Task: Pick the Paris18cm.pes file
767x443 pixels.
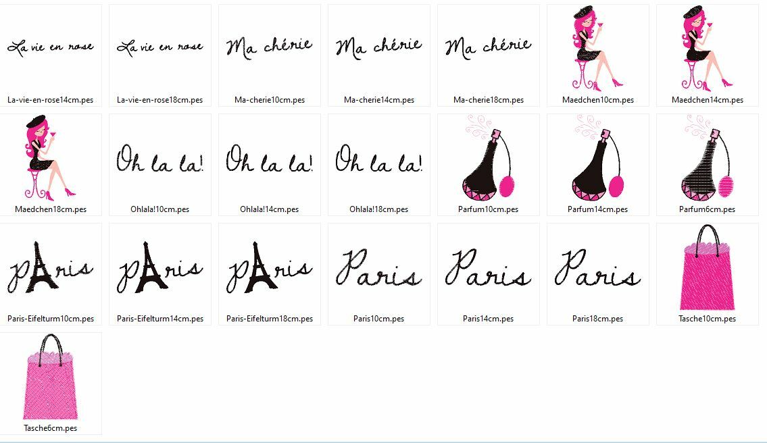Action: pos(598,267)
